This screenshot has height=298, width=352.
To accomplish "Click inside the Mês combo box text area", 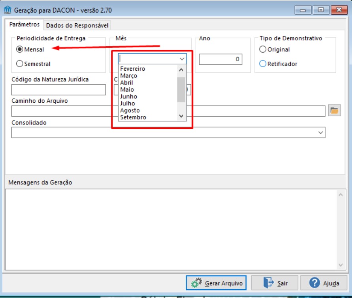I will click(x=149, y=59).
